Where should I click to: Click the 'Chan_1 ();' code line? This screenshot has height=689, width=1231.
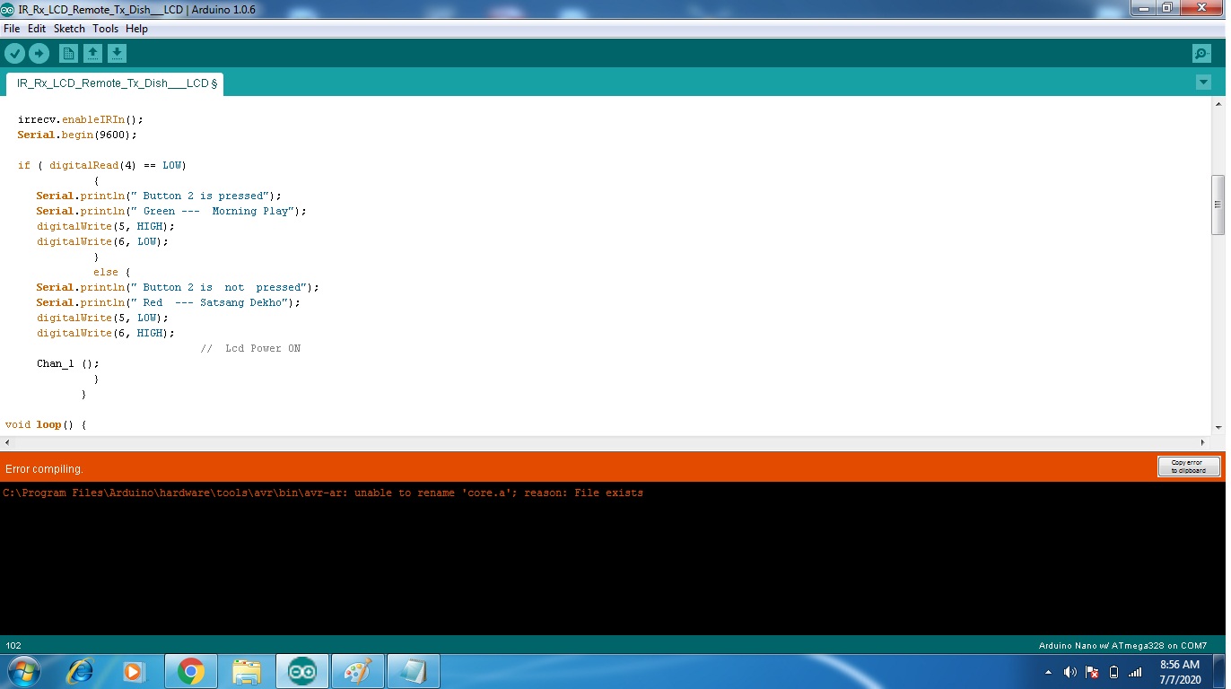click(x=68, y=363)
